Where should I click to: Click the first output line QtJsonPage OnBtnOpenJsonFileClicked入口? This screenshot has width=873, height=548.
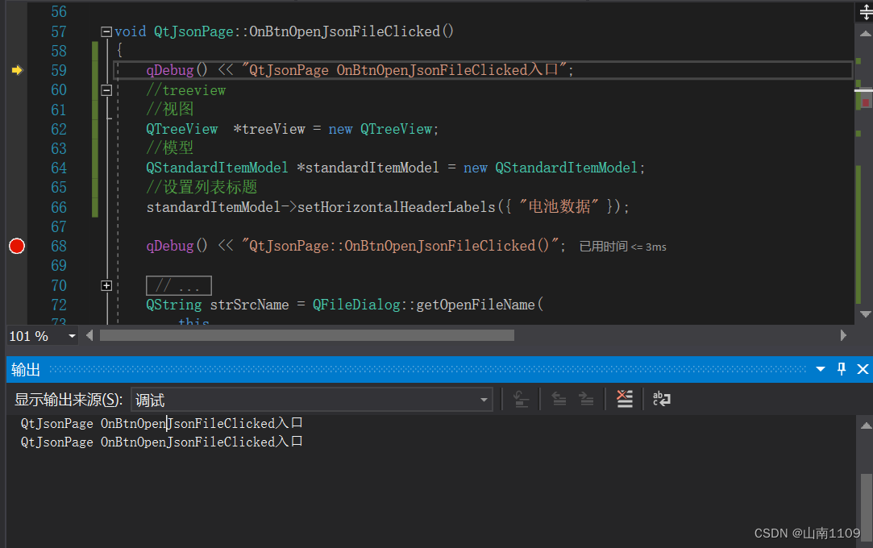click(161, 423)
